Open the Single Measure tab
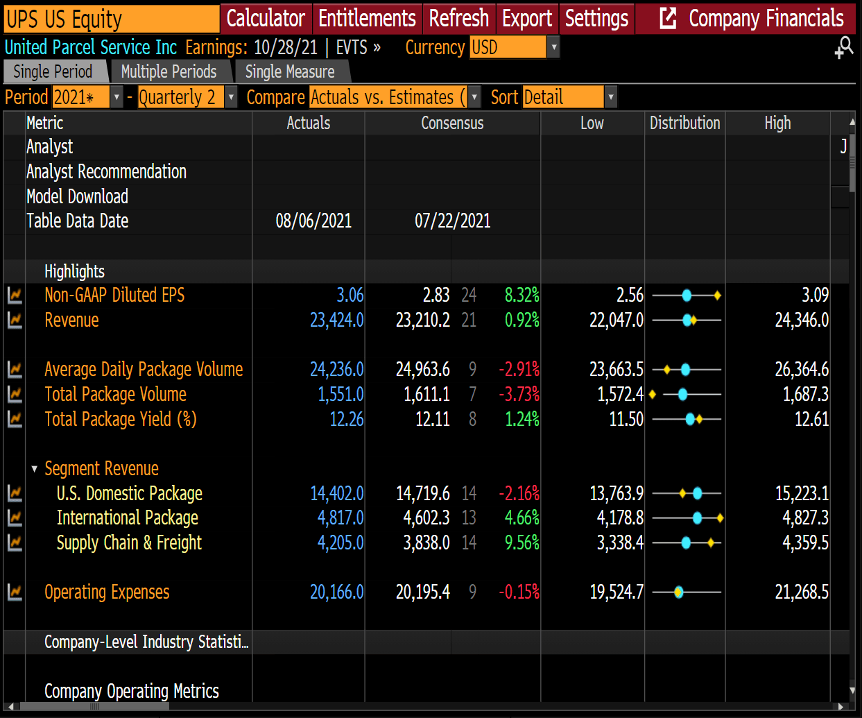 [x=289, y=71]
